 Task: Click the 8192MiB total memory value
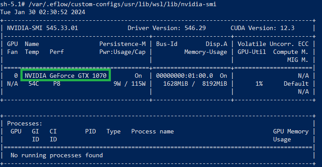[x=215, y=83]
